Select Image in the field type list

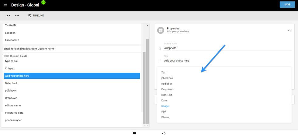(165, 106)
